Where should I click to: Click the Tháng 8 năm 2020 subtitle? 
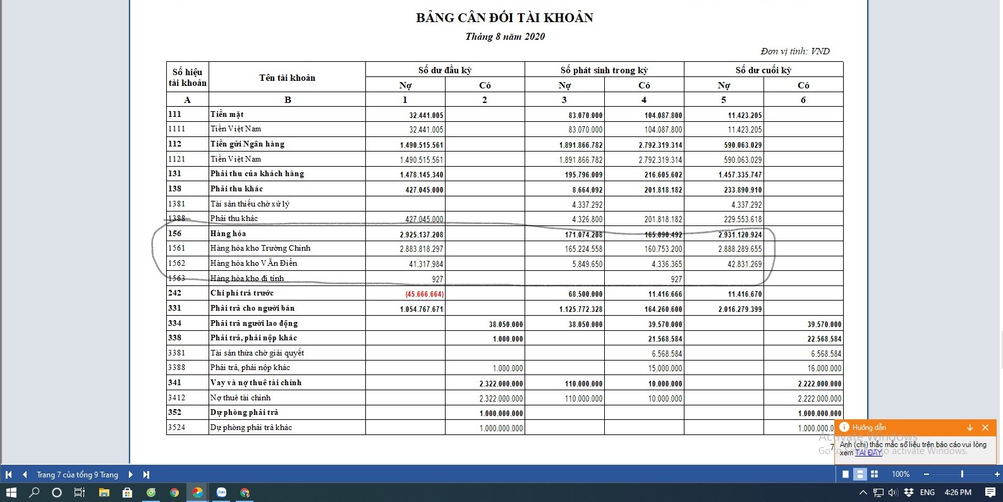point(505,37)
